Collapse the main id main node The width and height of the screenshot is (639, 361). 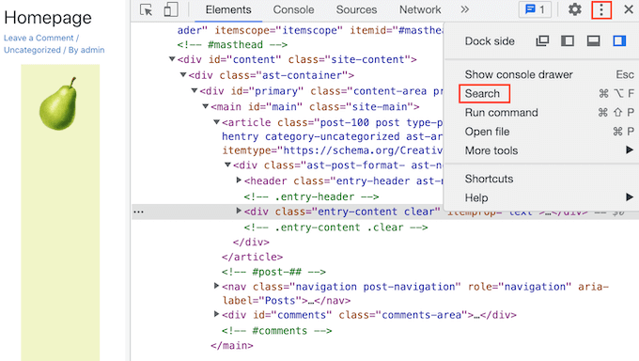(x=206, y=106)
